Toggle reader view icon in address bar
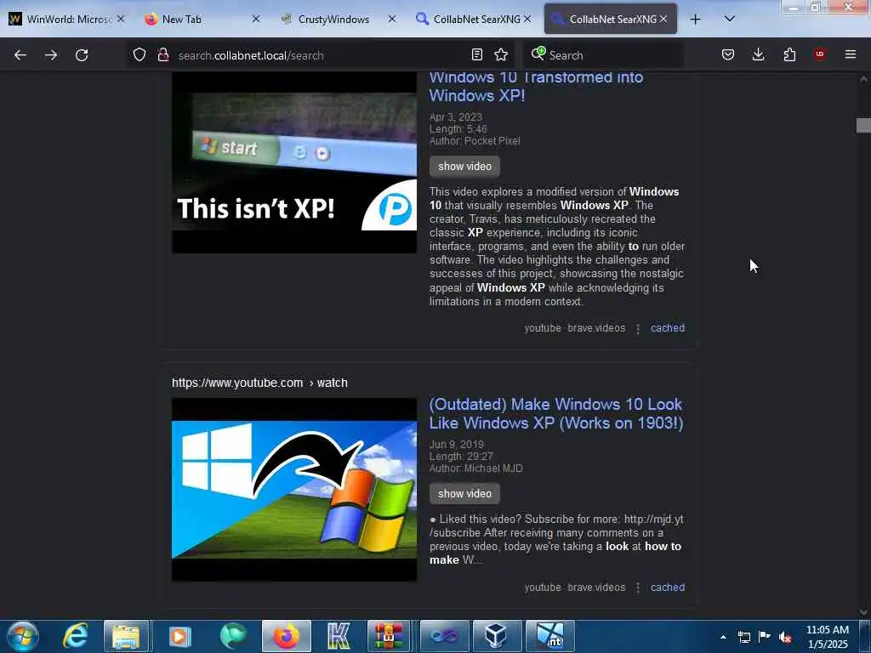This screenshot has width=871, height=653. 476,54
